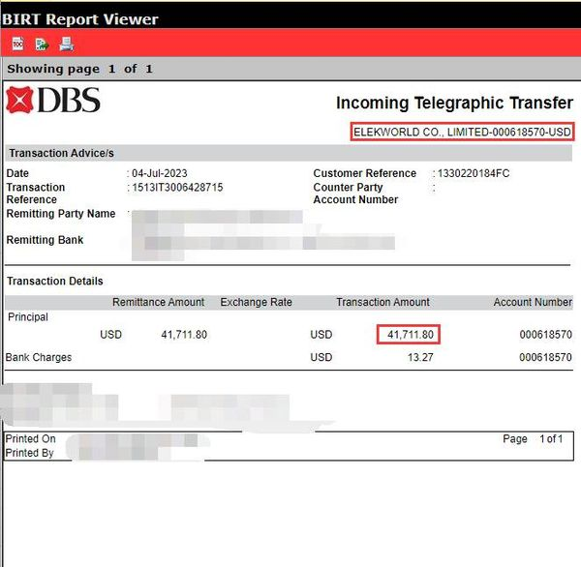
Task: Click the 'Page 1 of 1' footer text
Action: 533,439
